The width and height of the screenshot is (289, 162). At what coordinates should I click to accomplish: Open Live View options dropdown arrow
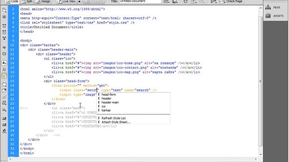(79, 2)
